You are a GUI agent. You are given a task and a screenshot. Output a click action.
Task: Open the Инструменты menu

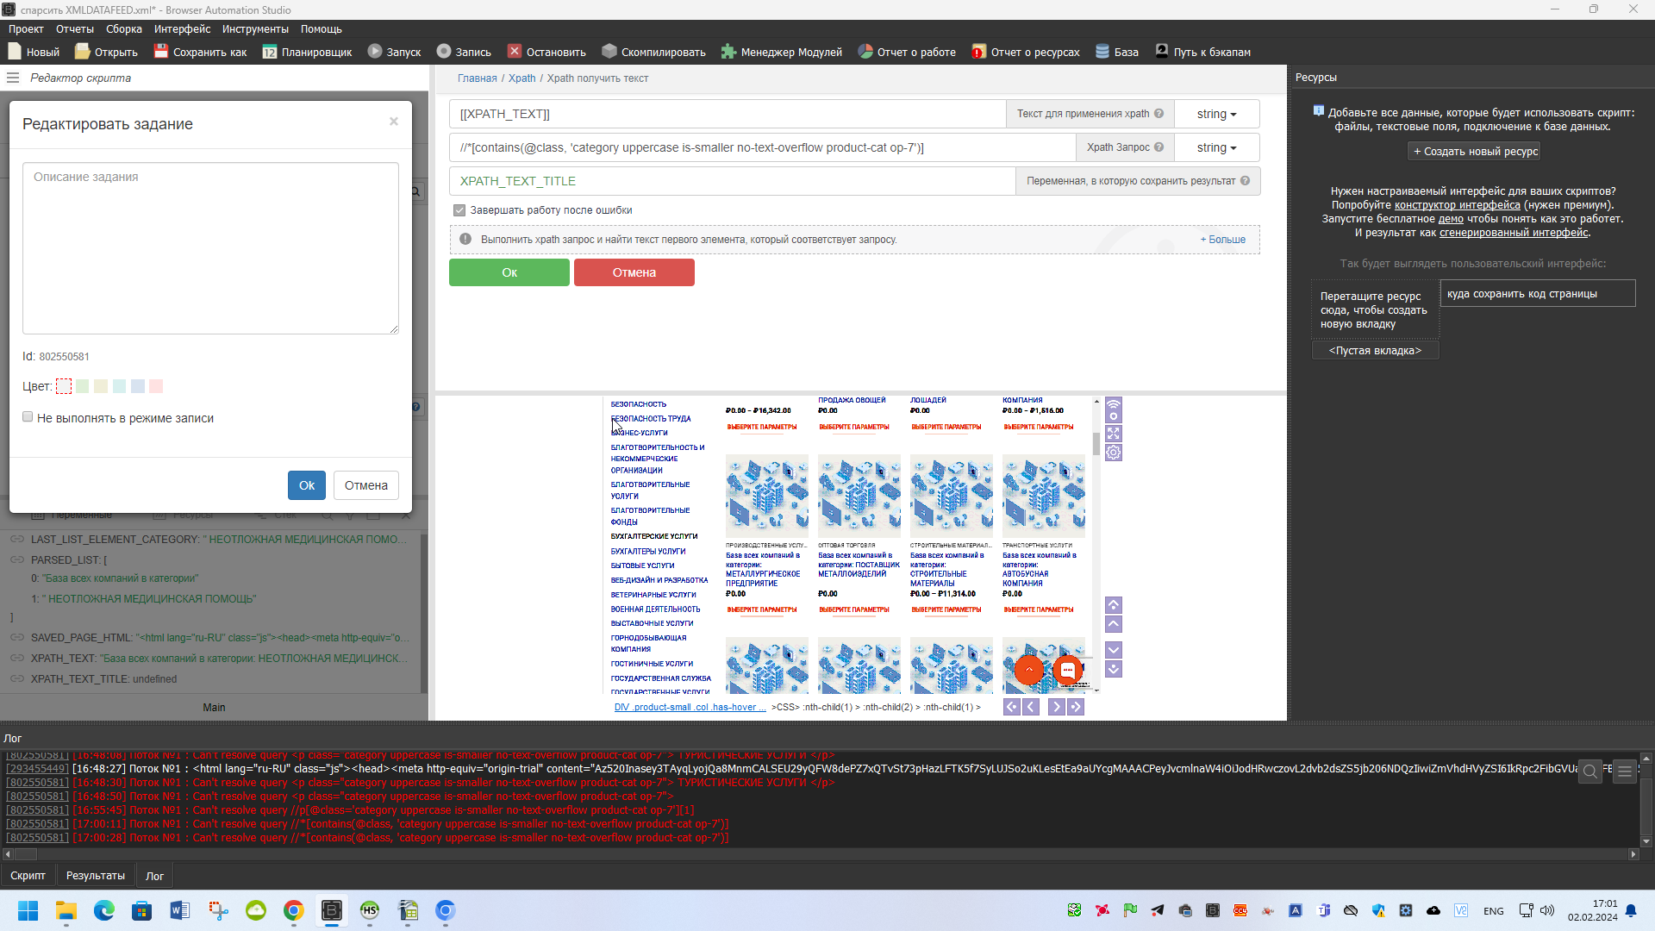tap(255, 28)
